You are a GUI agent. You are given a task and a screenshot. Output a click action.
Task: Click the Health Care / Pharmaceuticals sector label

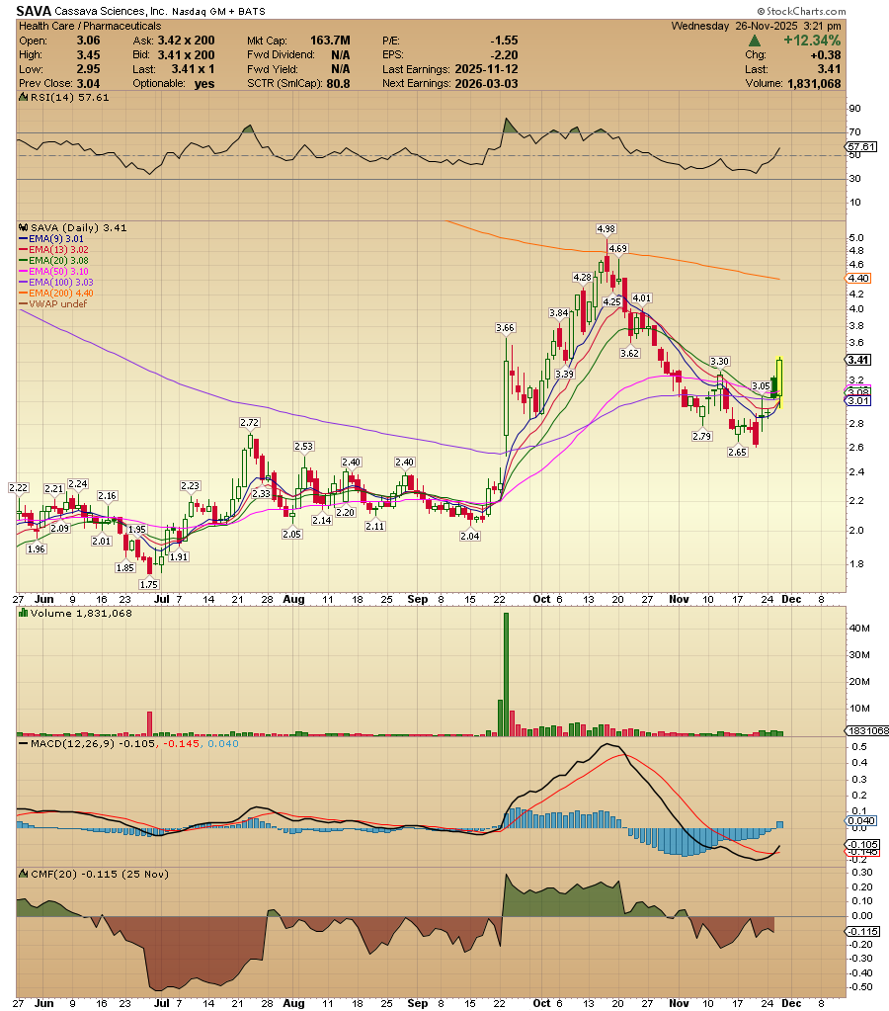[x=90, y=27]
